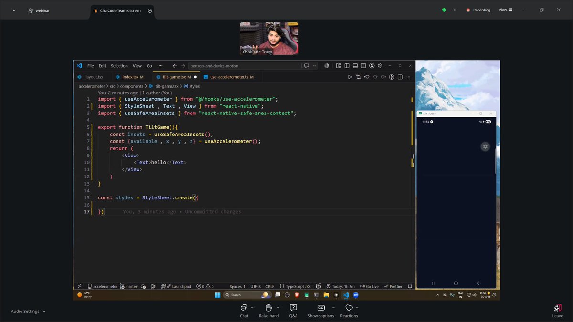Open the Go menu in VS Code
Viewport: 573px width, 322px height.
(149, 66)
